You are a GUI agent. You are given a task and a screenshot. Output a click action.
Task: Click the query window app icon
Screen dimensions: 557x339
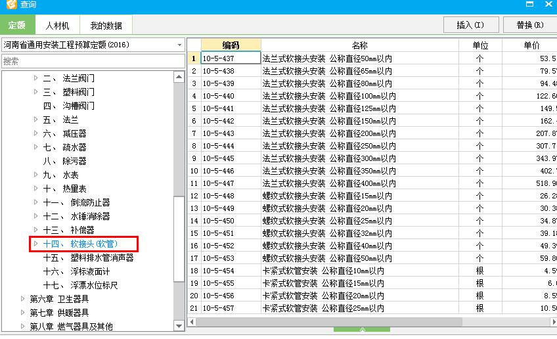coord(12,4)
